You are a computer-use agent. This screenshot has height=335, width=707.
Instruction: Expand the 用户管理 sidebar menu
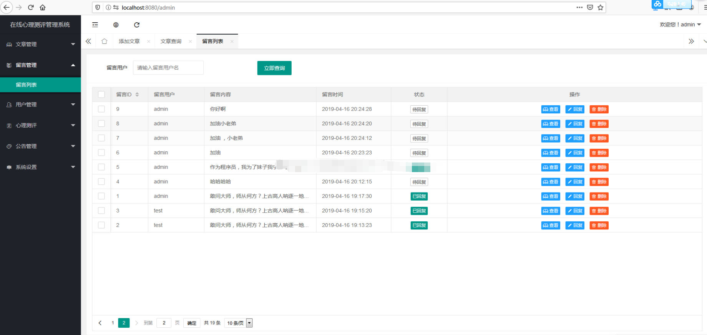pyautogui.click(x=40, y=104)
